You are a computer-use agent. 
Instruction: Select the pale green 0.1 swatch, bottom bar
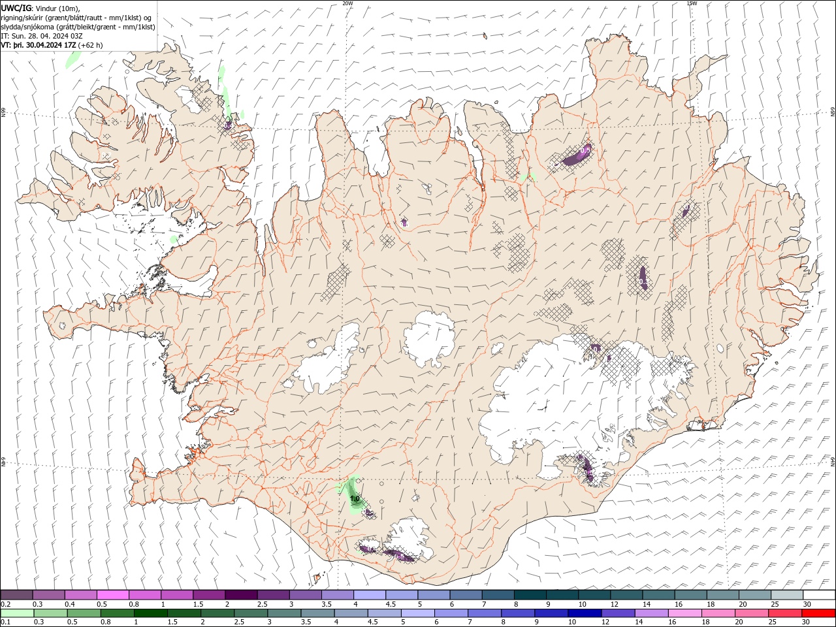[17, 613]
